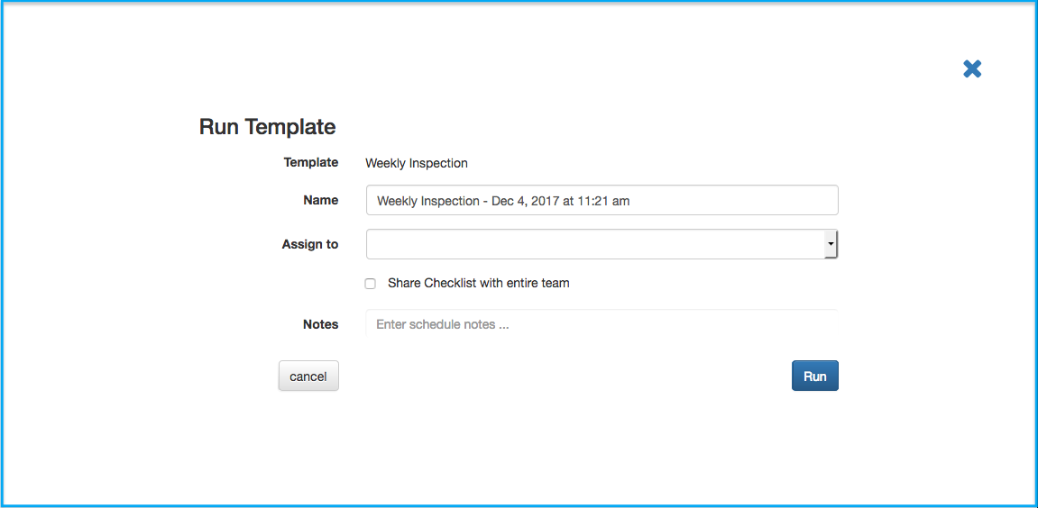
Task: Click into the Notes text area
Action: [602, 322]
